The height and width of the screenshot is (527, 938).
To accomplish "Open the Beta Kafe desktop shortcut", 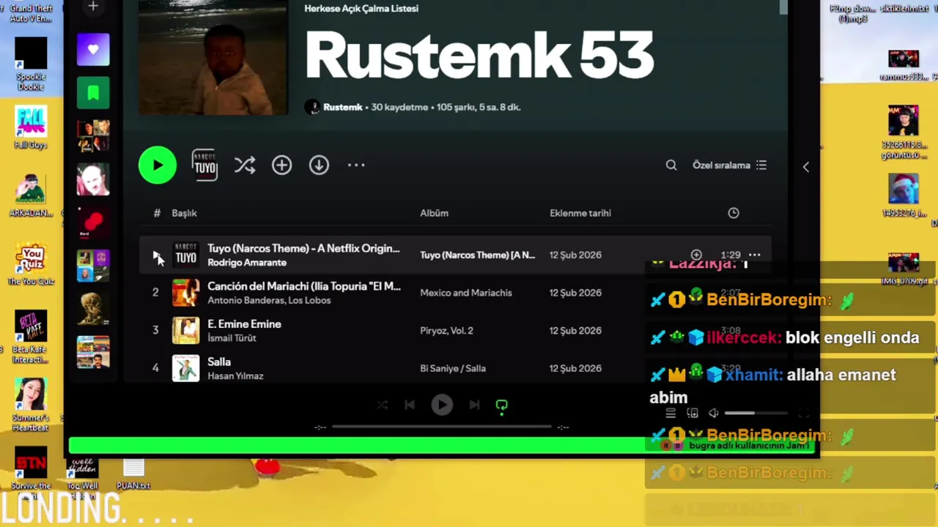I will click(31, 337).
